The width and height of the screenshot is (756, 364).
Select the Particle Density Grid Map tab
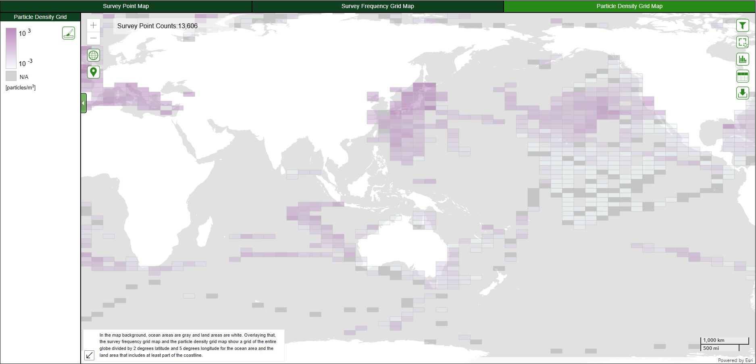pyautogui.click(x=629, y=6)
